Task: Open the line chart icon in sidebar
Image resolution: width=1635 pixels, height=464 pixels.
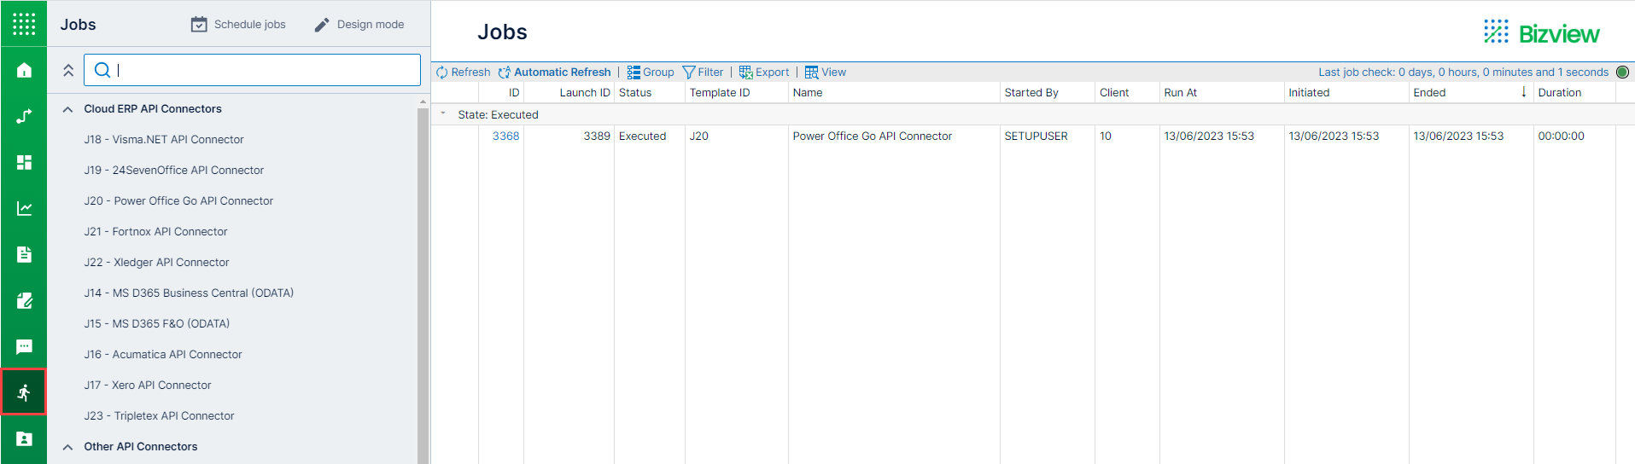Action: 24,208
